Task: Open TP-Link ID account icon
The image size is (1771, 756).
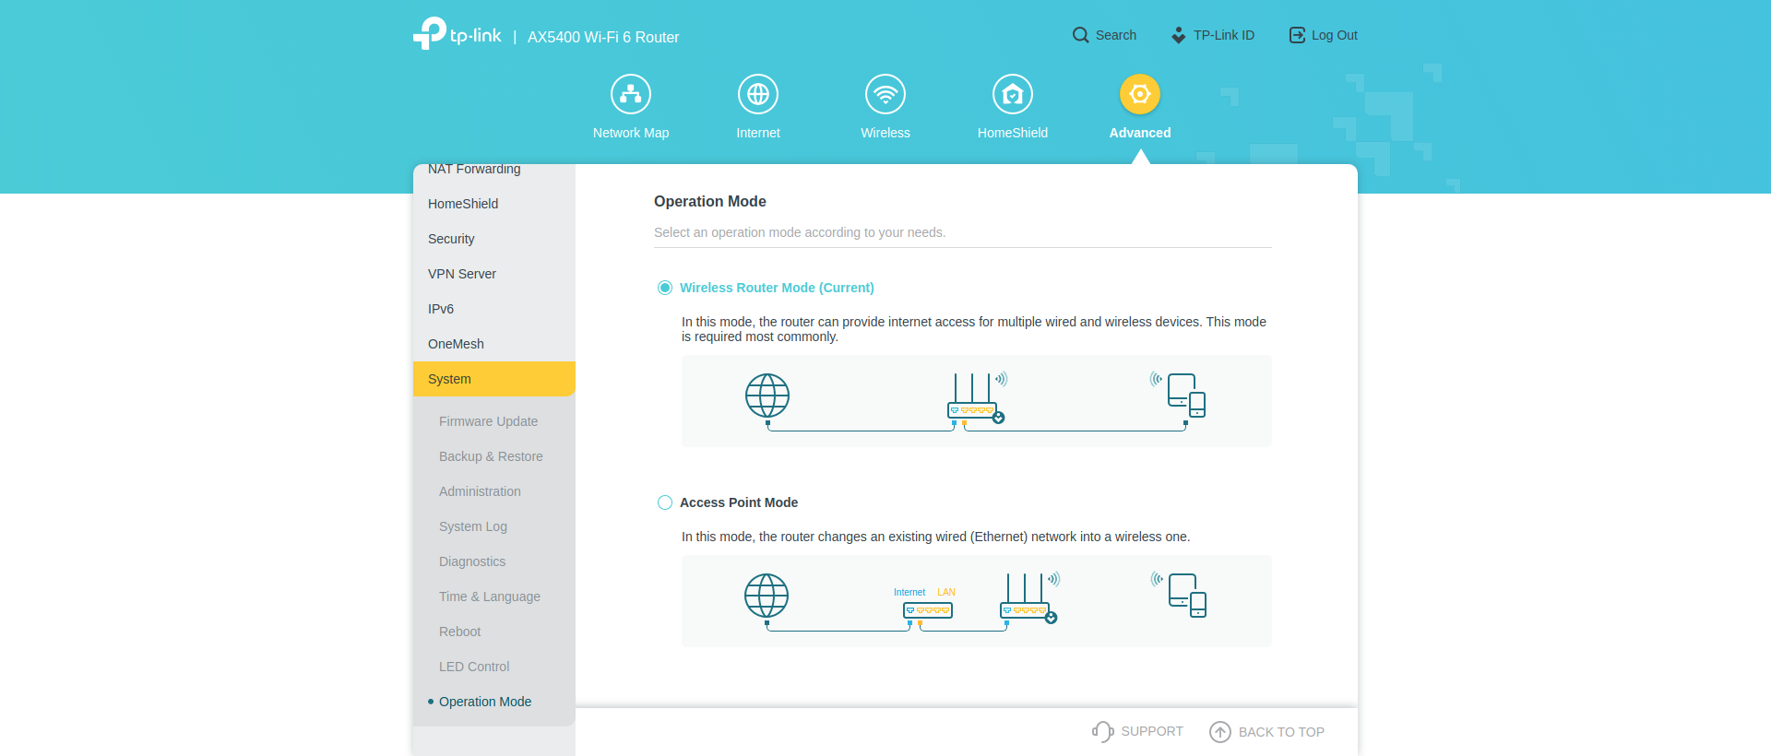Action: pos(1179,35)
